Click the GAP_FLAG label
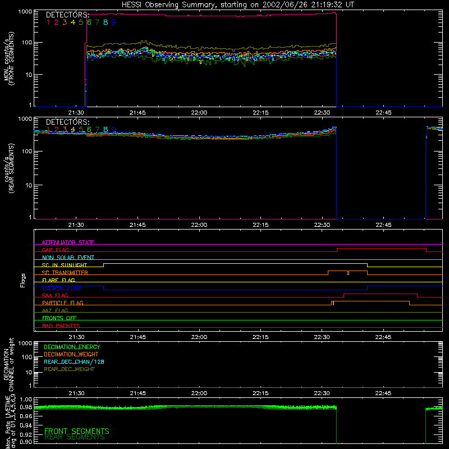This screenshot has height=449, width=449. 55,250
